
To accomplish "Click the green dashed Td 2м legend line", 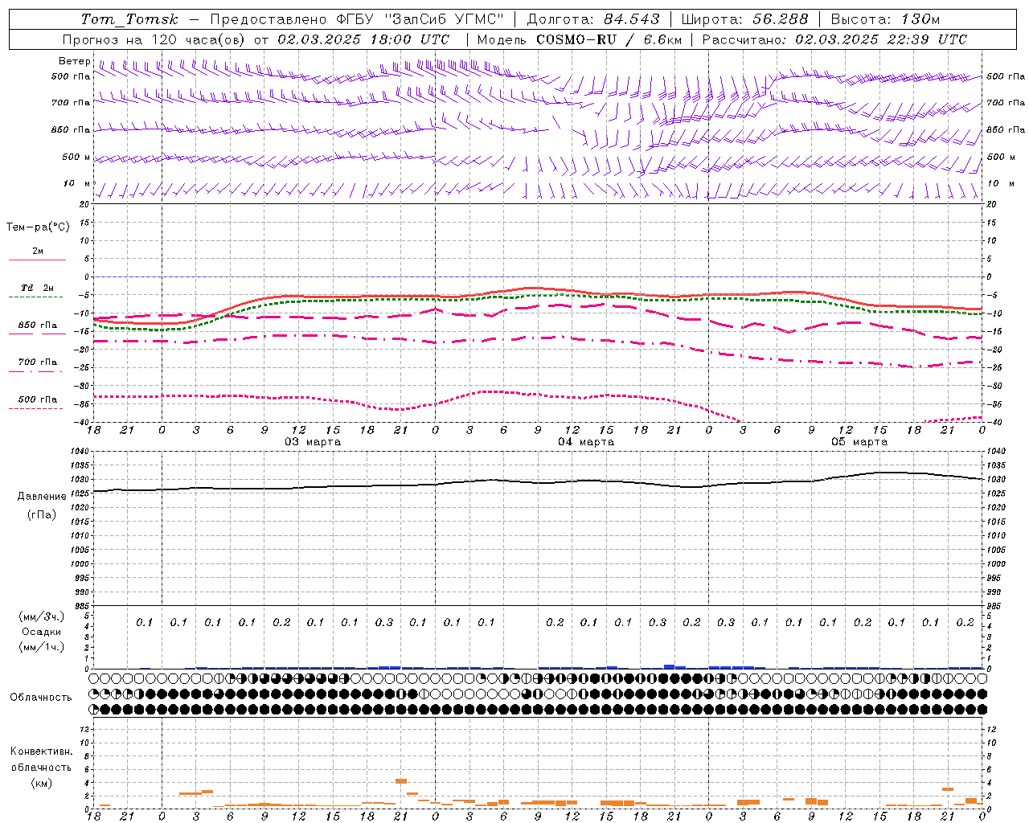I will [35, 297].
